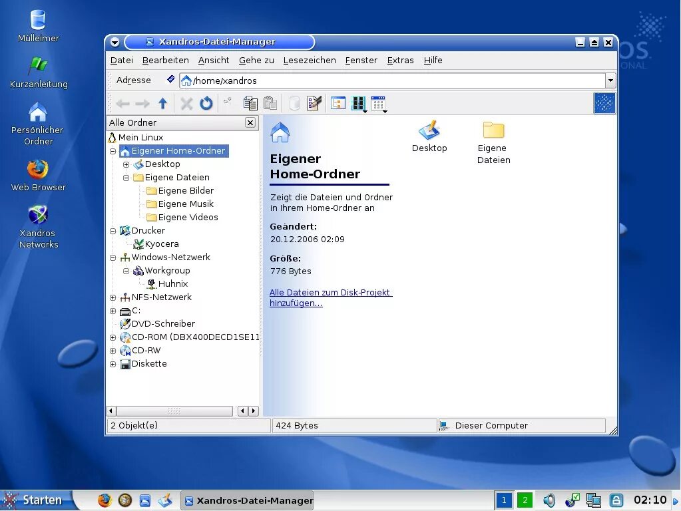This screenshot has width=681, height=511.
Task: Expand the Diskette tree node
Action: coord(113,364)
